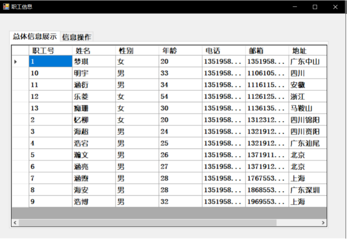Select 职工号 cell 13
The width and height of the screenshot is (347, 239).
click(50, 108)
